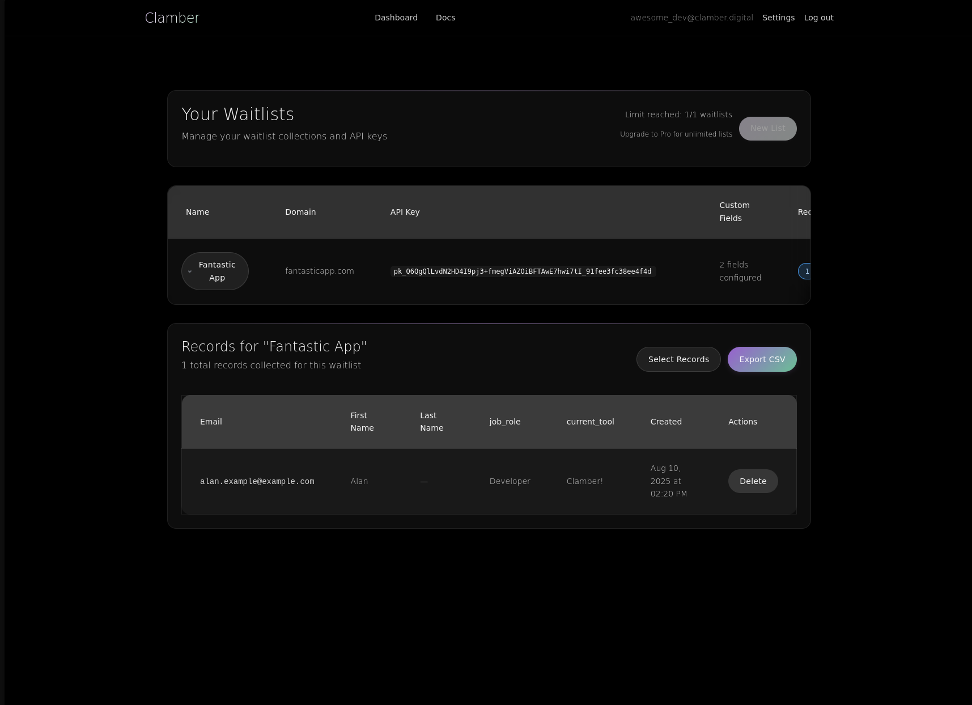Click the 2 fields configured cell

[x=740, y=271]
